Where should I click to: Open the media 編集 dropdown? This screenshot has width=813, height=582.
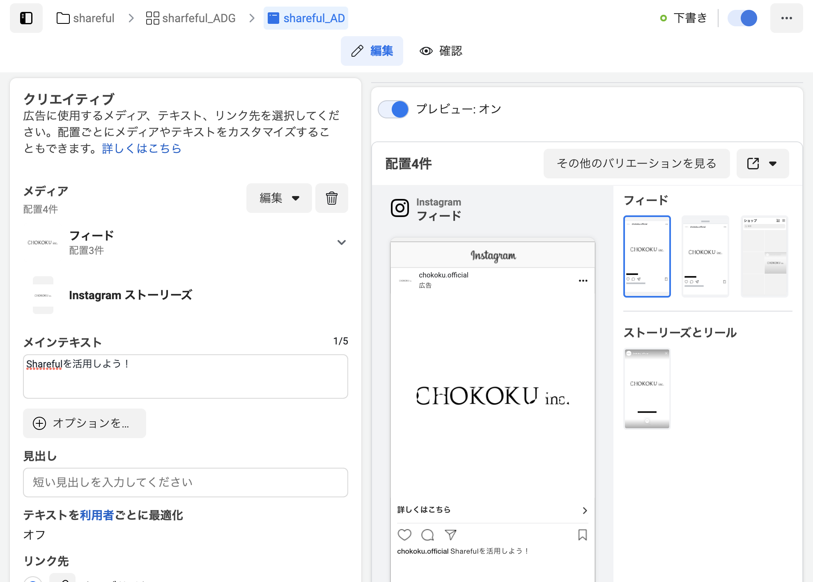(x=279, y=198)
